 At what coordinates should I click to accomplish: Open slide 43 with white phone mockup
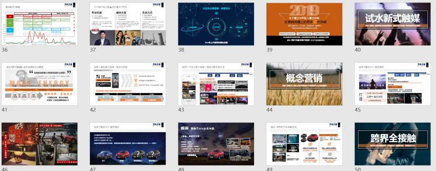216,84
